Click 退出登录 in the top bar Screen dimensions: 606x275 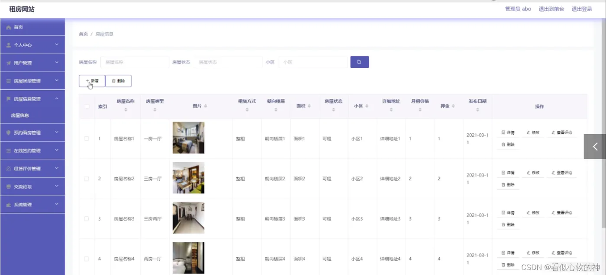582,9
